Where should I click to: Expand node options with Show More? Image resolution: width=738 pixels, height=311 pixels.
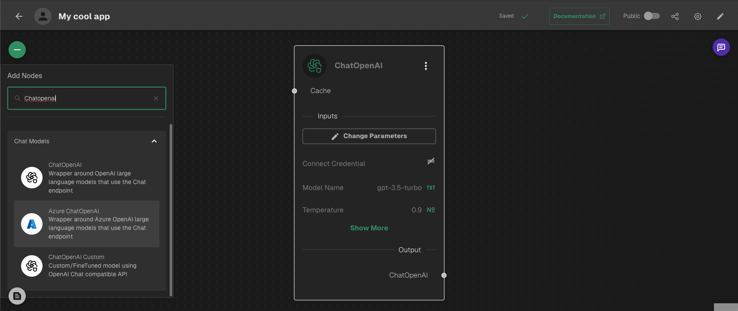click(369, 228)
